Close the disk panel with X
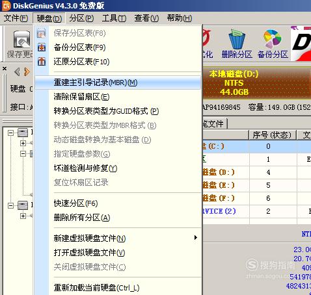 pyautogui.click(x=5, y=69)
